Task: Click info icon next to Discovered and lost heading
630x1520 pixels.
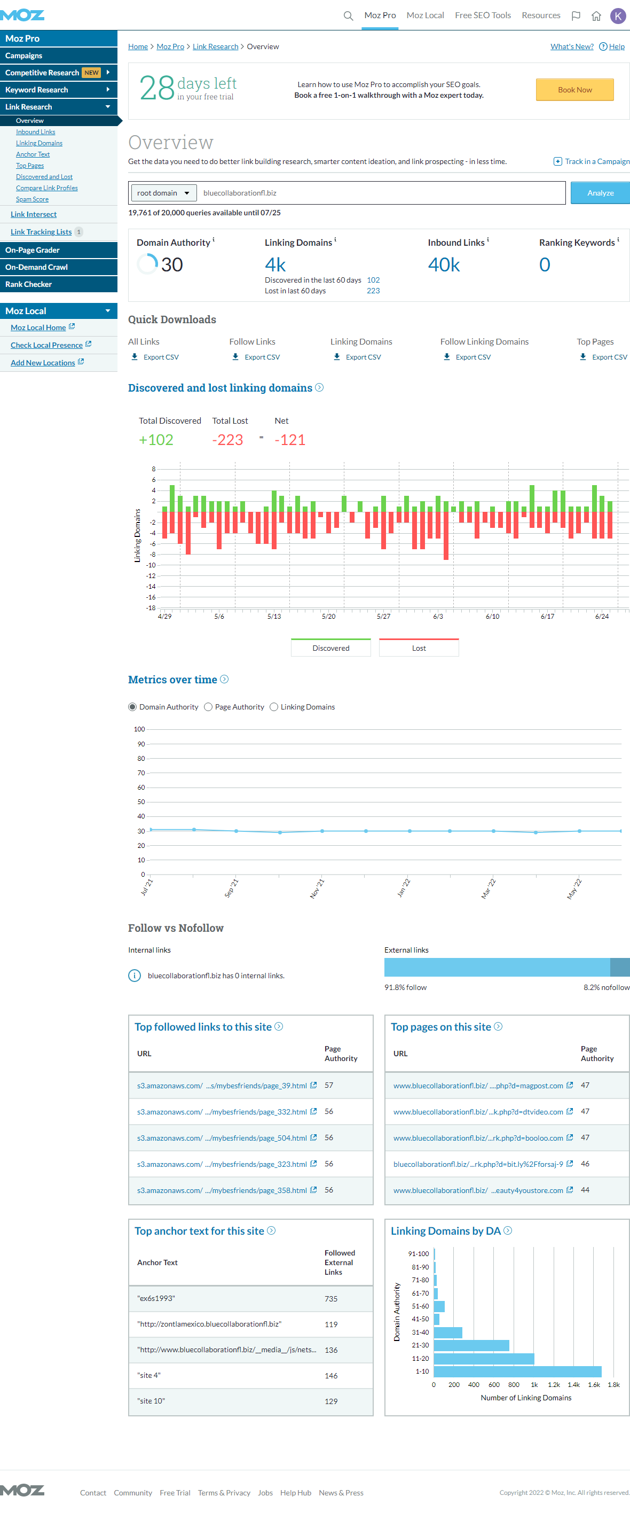Action: (319, 388)
